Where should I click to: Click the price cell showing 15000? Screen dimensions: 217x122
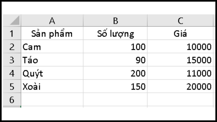[x=180, y=60]
